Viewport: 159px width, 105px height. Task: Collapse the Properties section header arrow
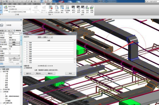19,56
